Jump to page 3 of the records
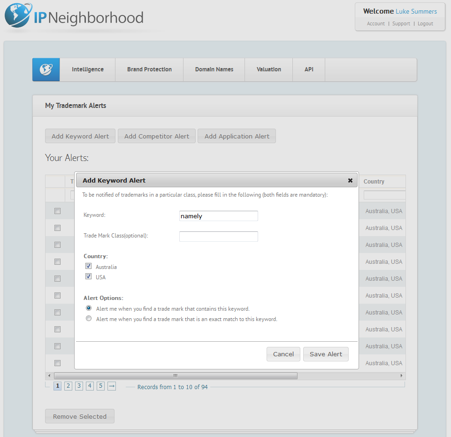Image resolution: width=451 pixels, height=437 pixels. (x=79, y=386)
